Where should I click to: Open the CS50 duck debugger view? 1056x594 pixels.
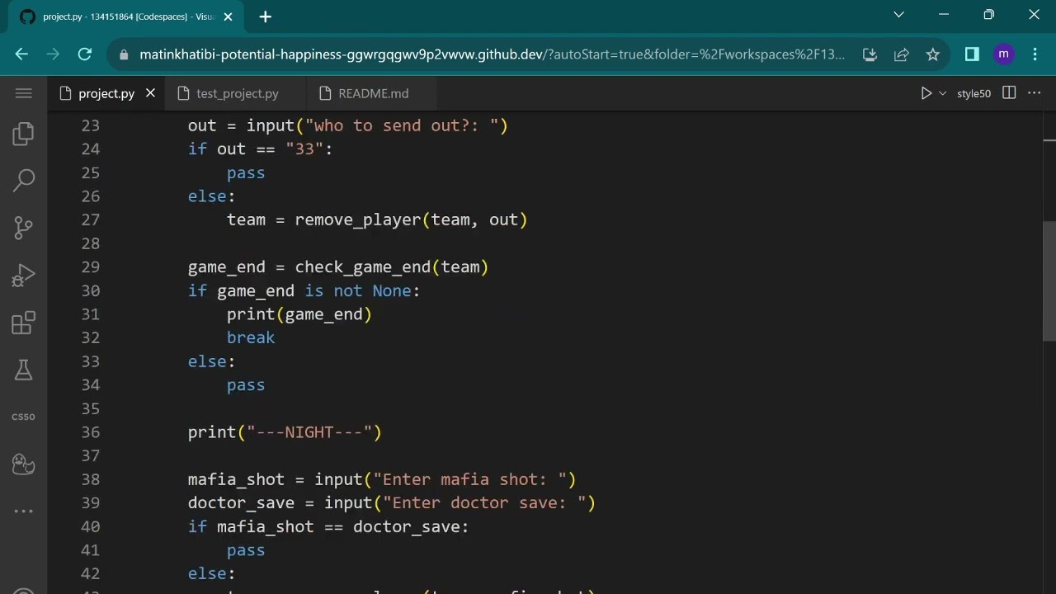click(23, 464)
